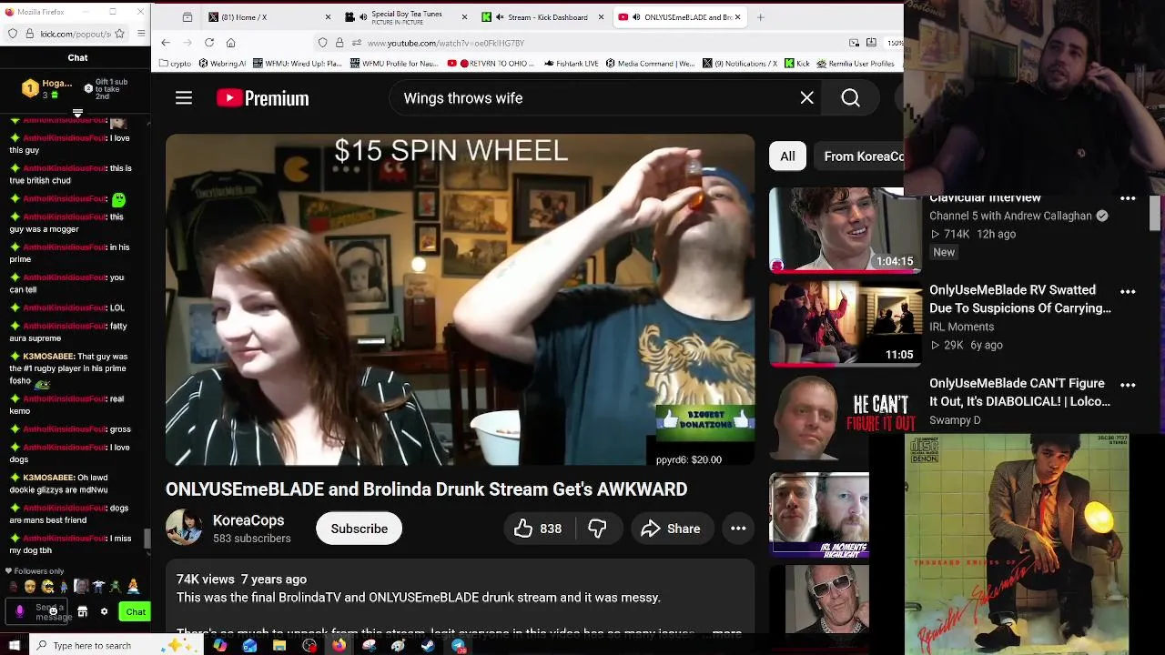Viewport: 1165px width, 655px height.
Task: Switch to Home / X browser tab
Action: point(268,17)
